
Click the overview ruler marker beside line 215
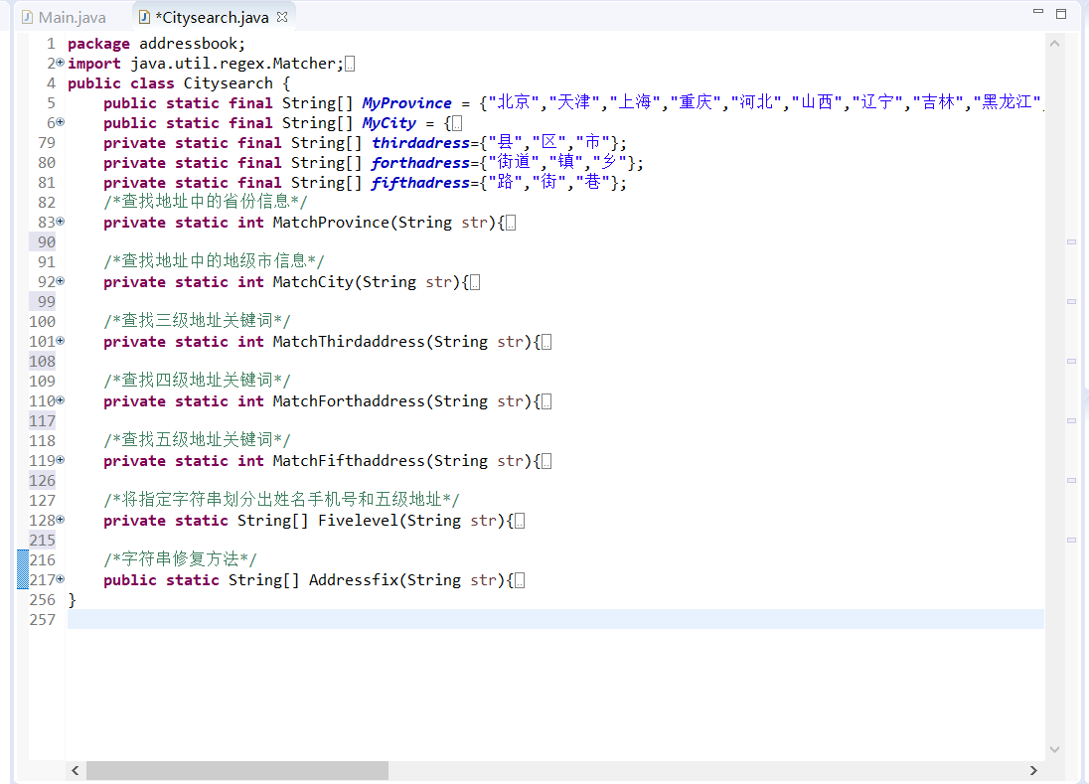[x=1072, y=540]
